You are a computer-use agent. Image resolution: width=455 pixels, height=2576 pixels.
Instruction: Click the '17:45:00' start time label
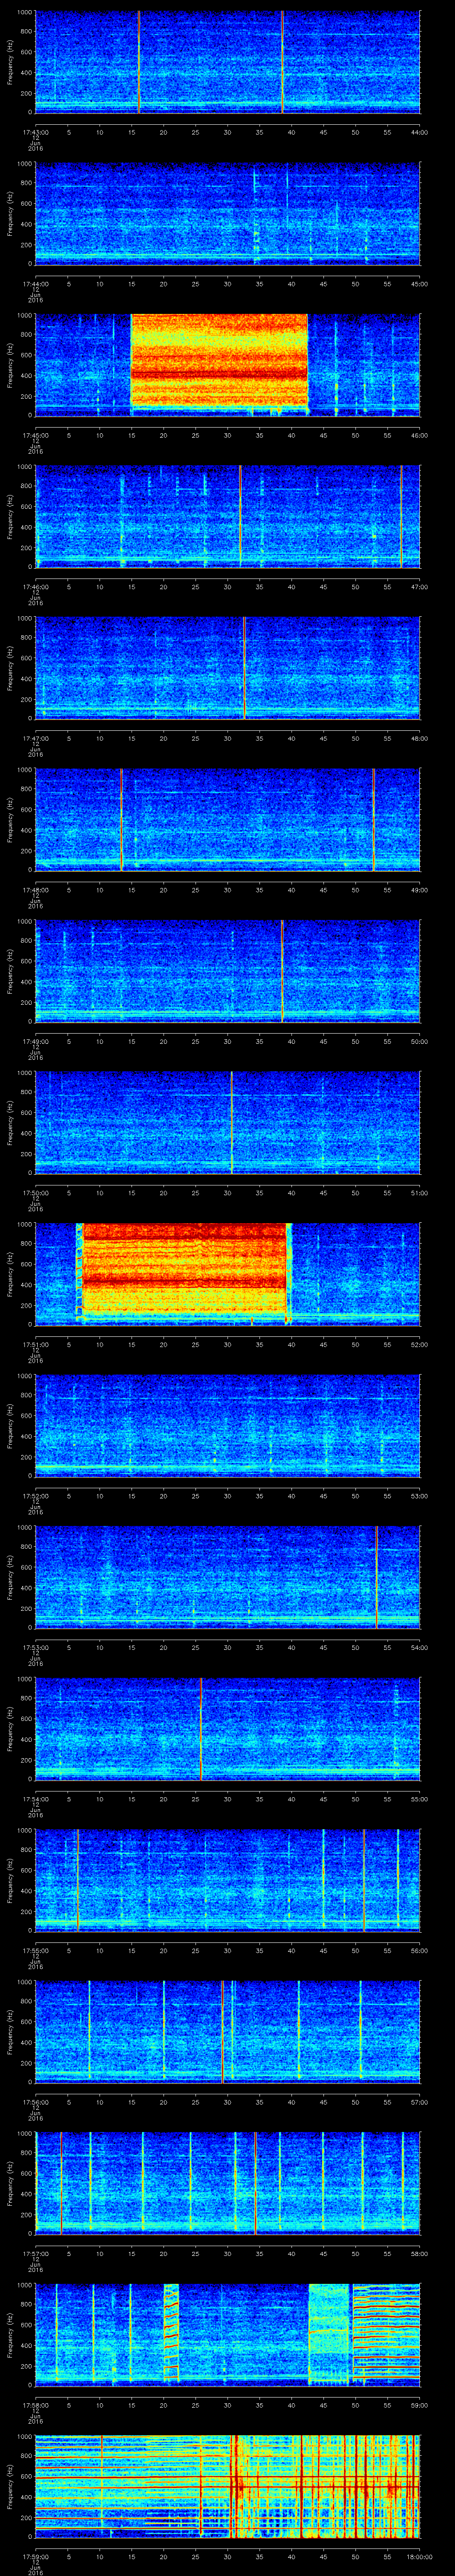[36, 435]
